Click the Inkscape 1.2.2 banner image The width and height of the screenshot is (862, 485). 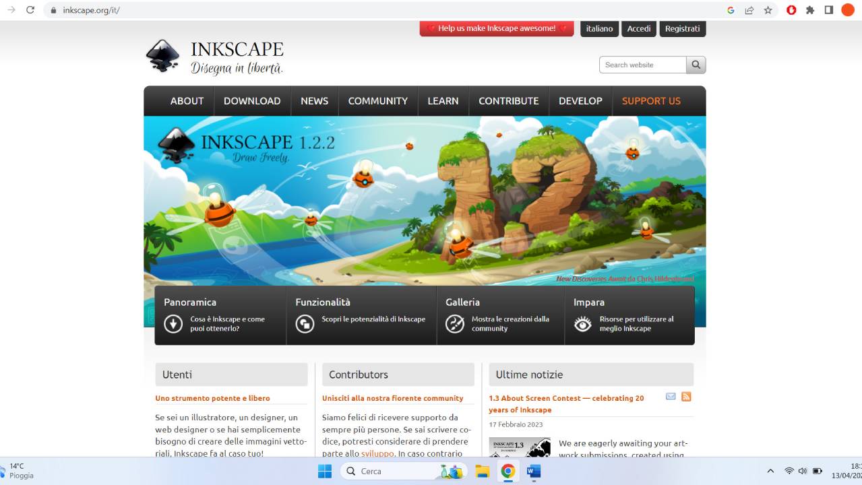coord(425,201)
